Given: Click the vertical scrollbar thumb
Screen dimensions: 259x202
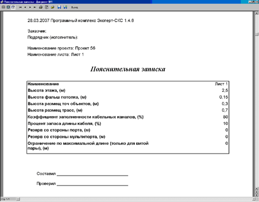Looking at the screenshot, I should coord(257,34).
